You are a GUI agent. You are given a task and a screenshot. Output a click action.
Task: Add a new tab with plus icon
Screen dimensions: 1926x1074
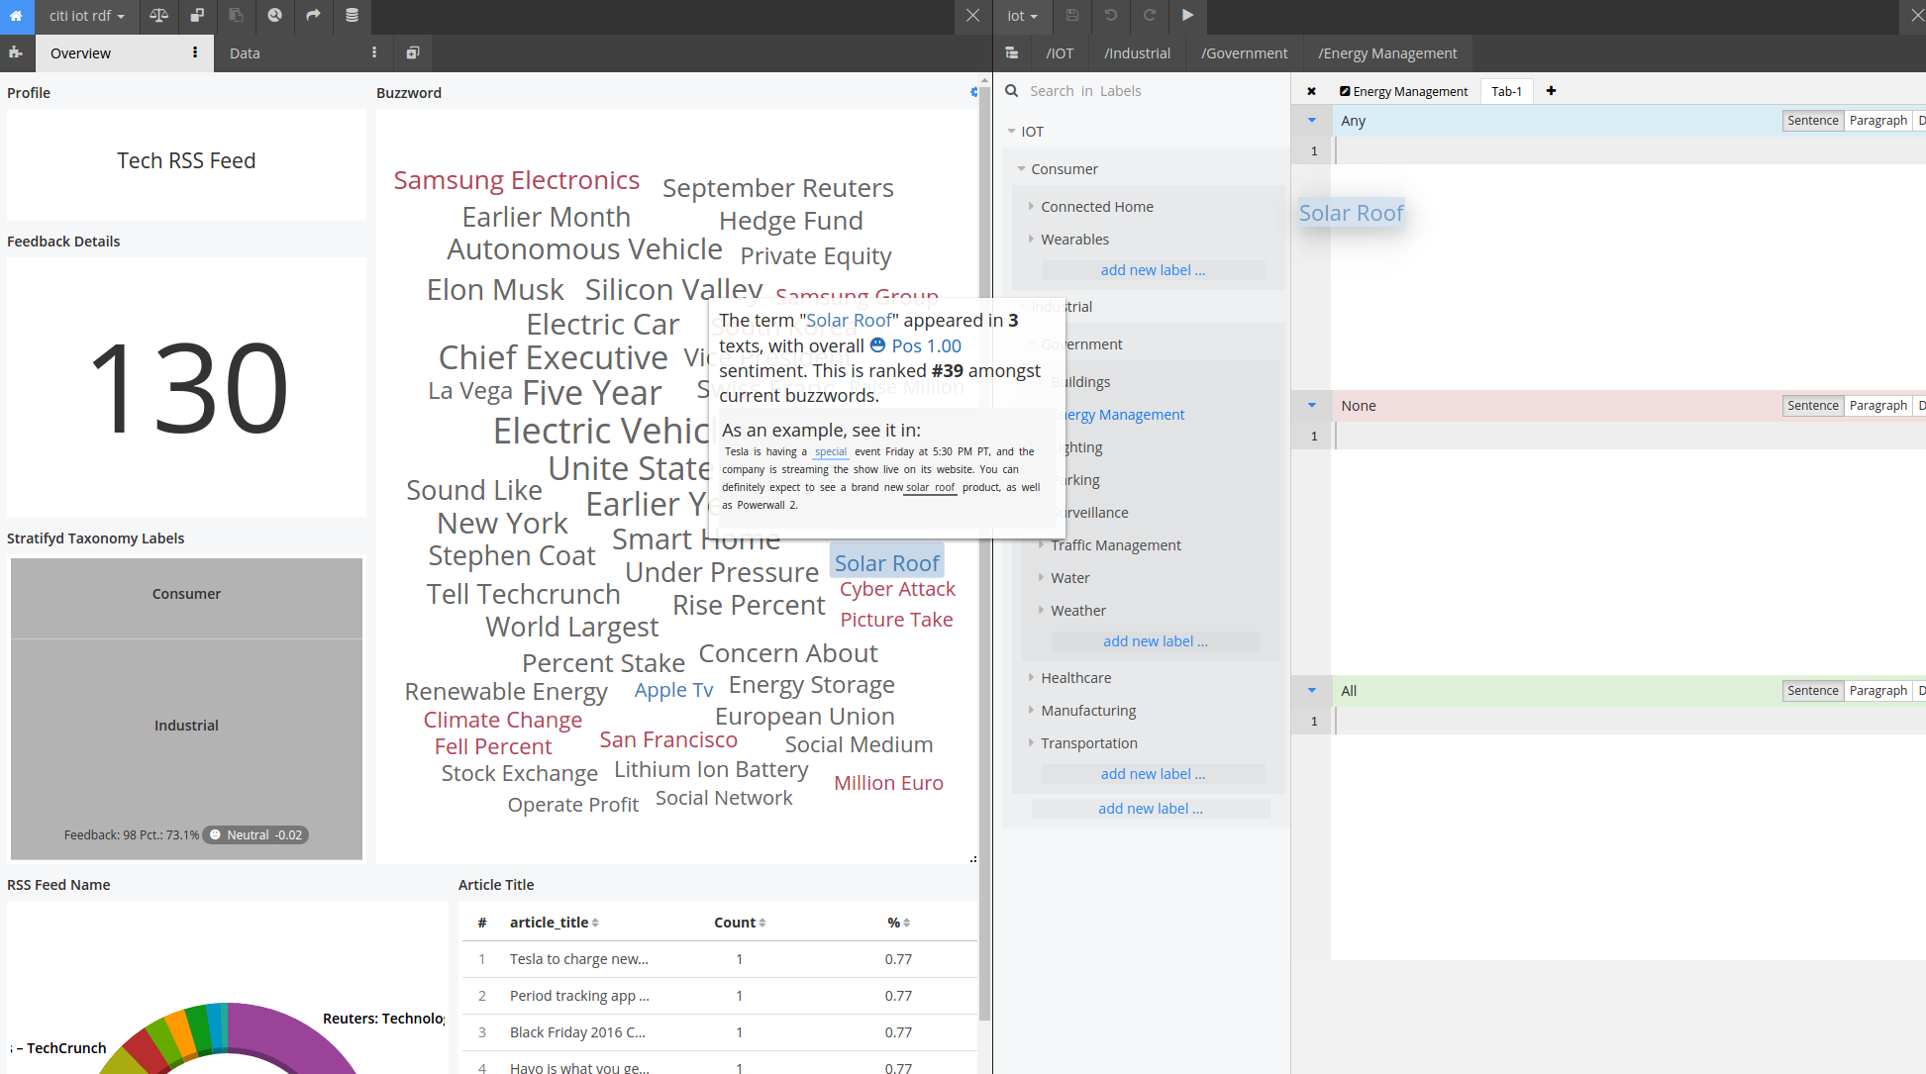[1551, 91]
